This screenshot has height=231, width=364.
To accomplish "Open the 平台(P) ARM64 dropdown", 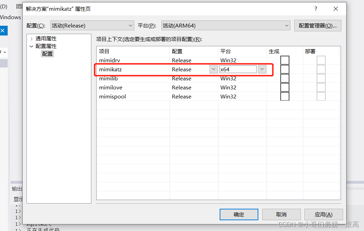I will 226,25.
